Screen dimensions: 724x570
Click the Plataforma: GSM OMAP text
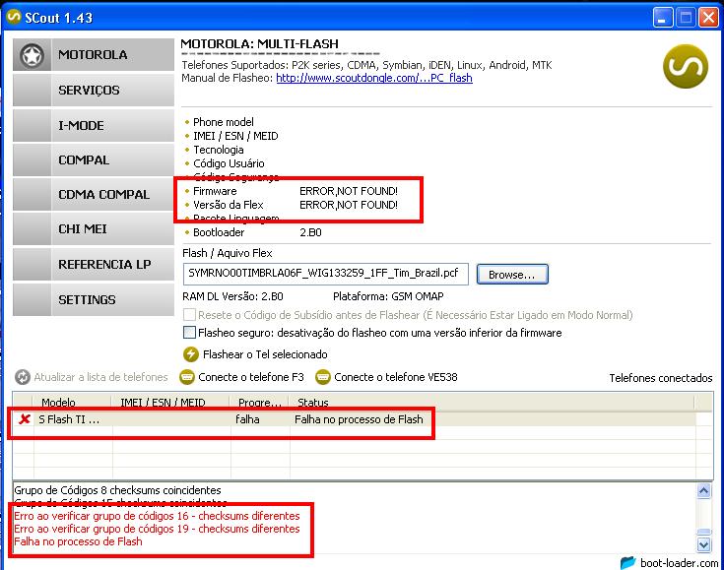coord(388,296)
